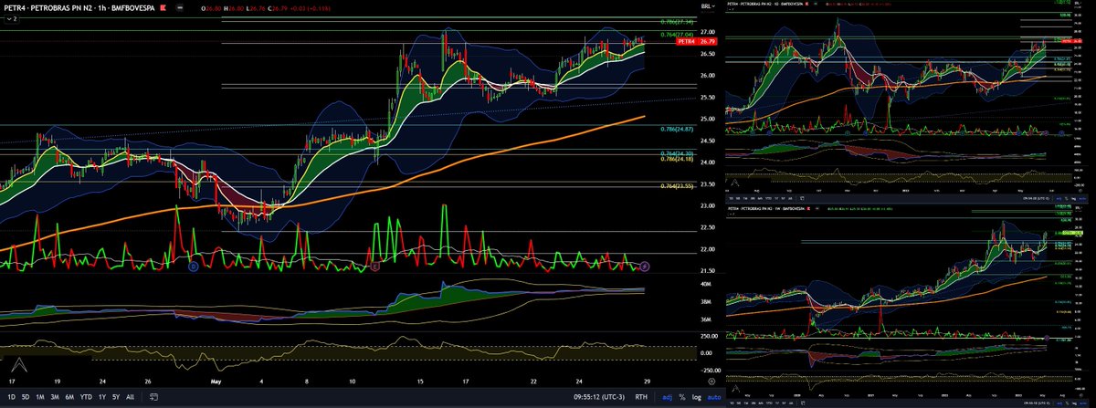Click the 0.786(27.34) Fibonacci label
This screenshot has width=1096, height=408.
[678, 21]
